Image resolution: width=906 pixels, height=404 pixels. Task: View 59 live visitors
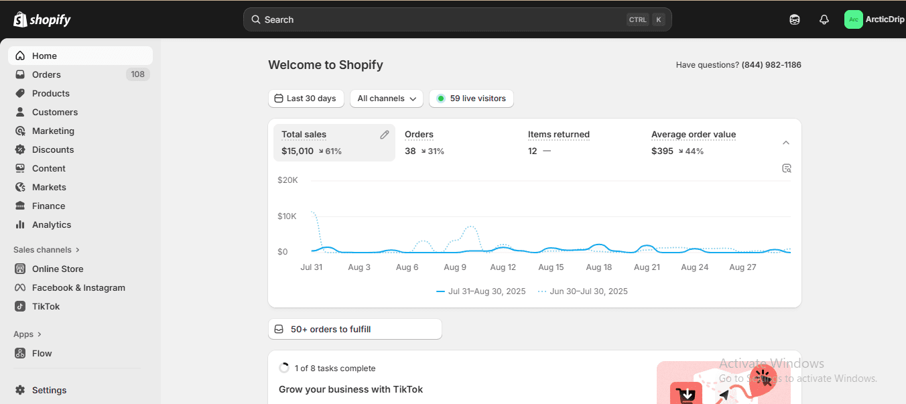point(471,98)
